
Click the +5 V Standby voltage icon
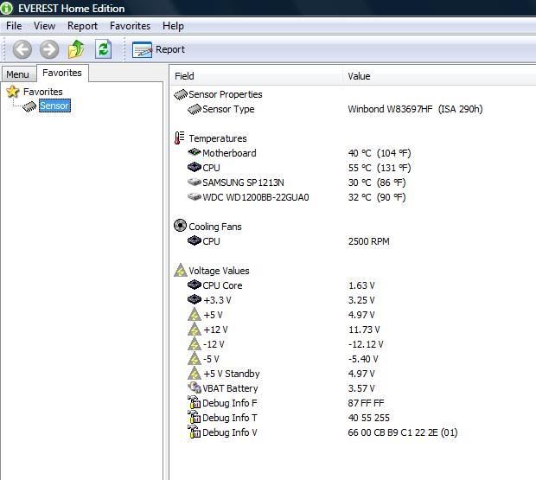[x=195, y=374]
